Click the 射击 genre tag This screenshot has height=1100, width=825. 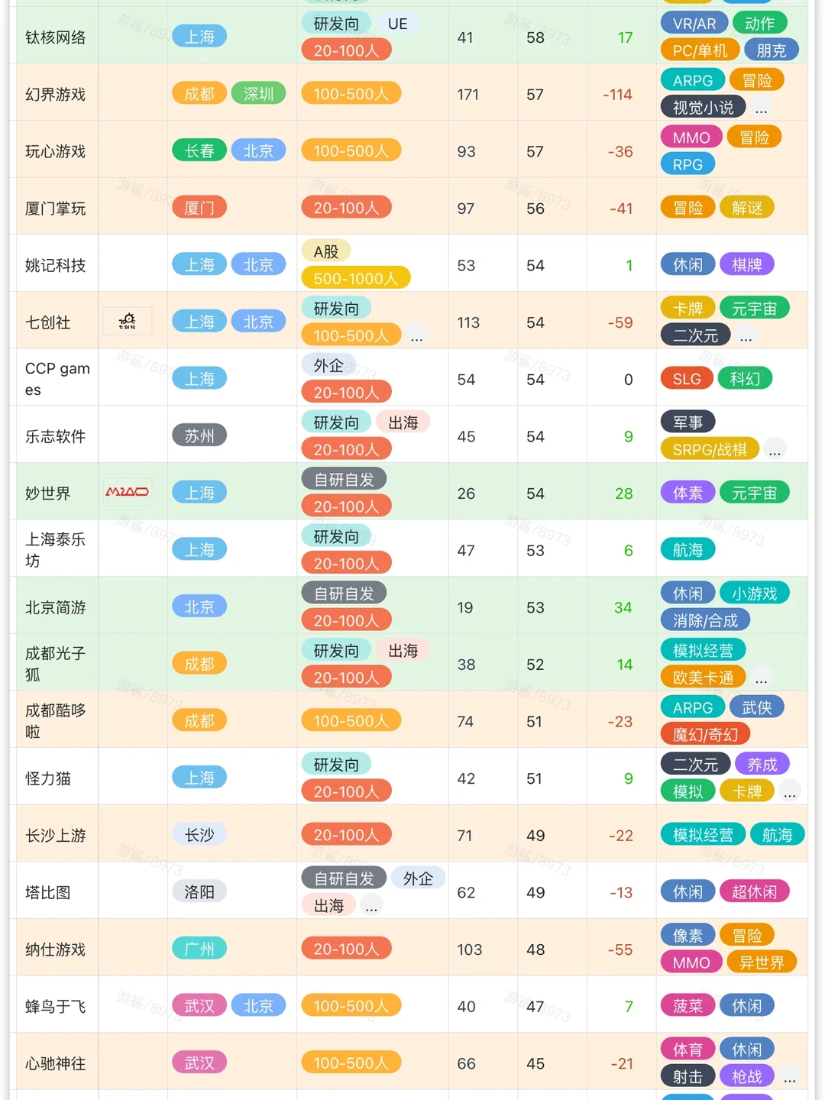[687, 1076]
